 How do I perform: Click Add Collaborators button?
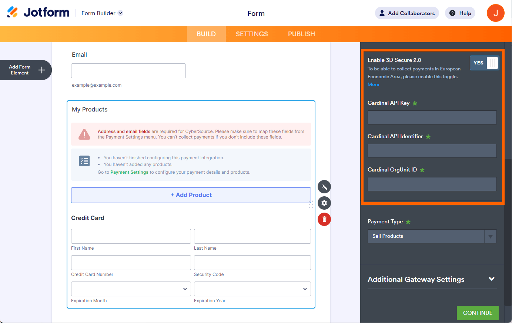(407, 13)
